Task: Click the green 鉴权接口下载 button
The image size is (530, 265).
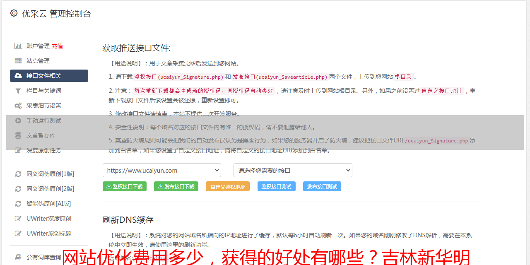Action: click(125, 186)
